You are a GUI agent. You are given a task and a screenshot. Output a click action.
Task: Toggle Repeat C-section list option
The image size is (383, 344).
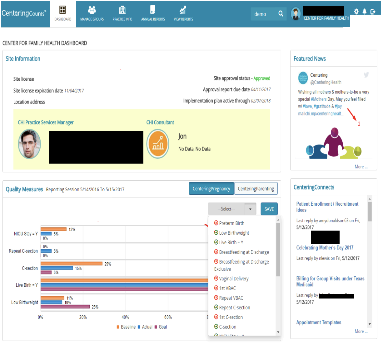click(232, 308)
